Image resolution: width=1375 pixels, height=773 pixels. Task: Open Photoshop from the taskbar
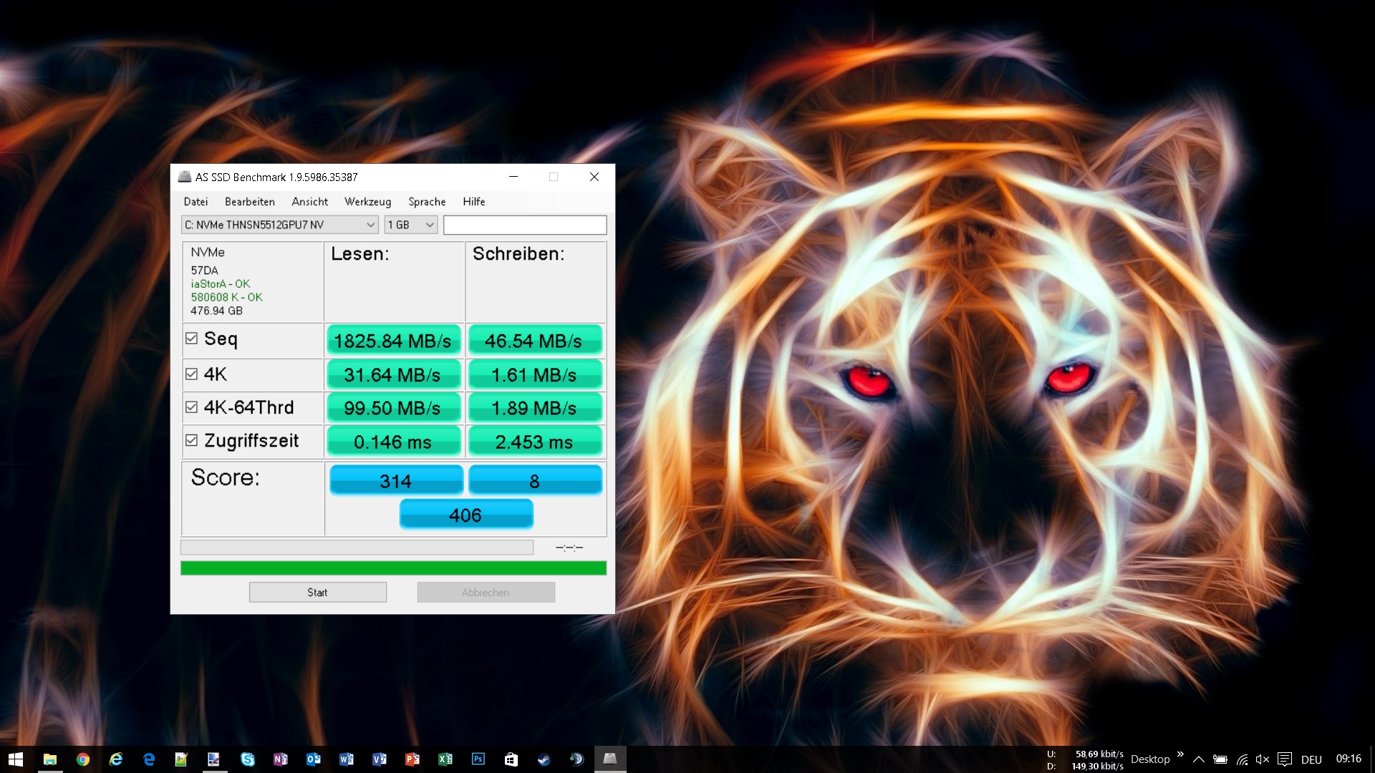[478, 759]
